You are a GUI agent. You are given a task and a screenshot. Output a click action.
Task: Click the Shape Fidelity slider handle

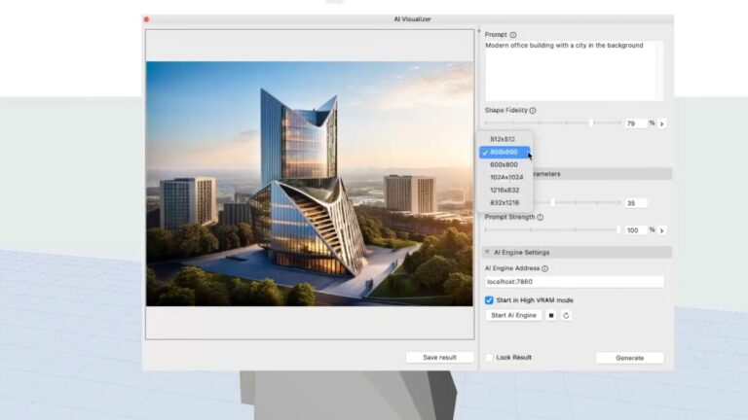coord(591,123)
